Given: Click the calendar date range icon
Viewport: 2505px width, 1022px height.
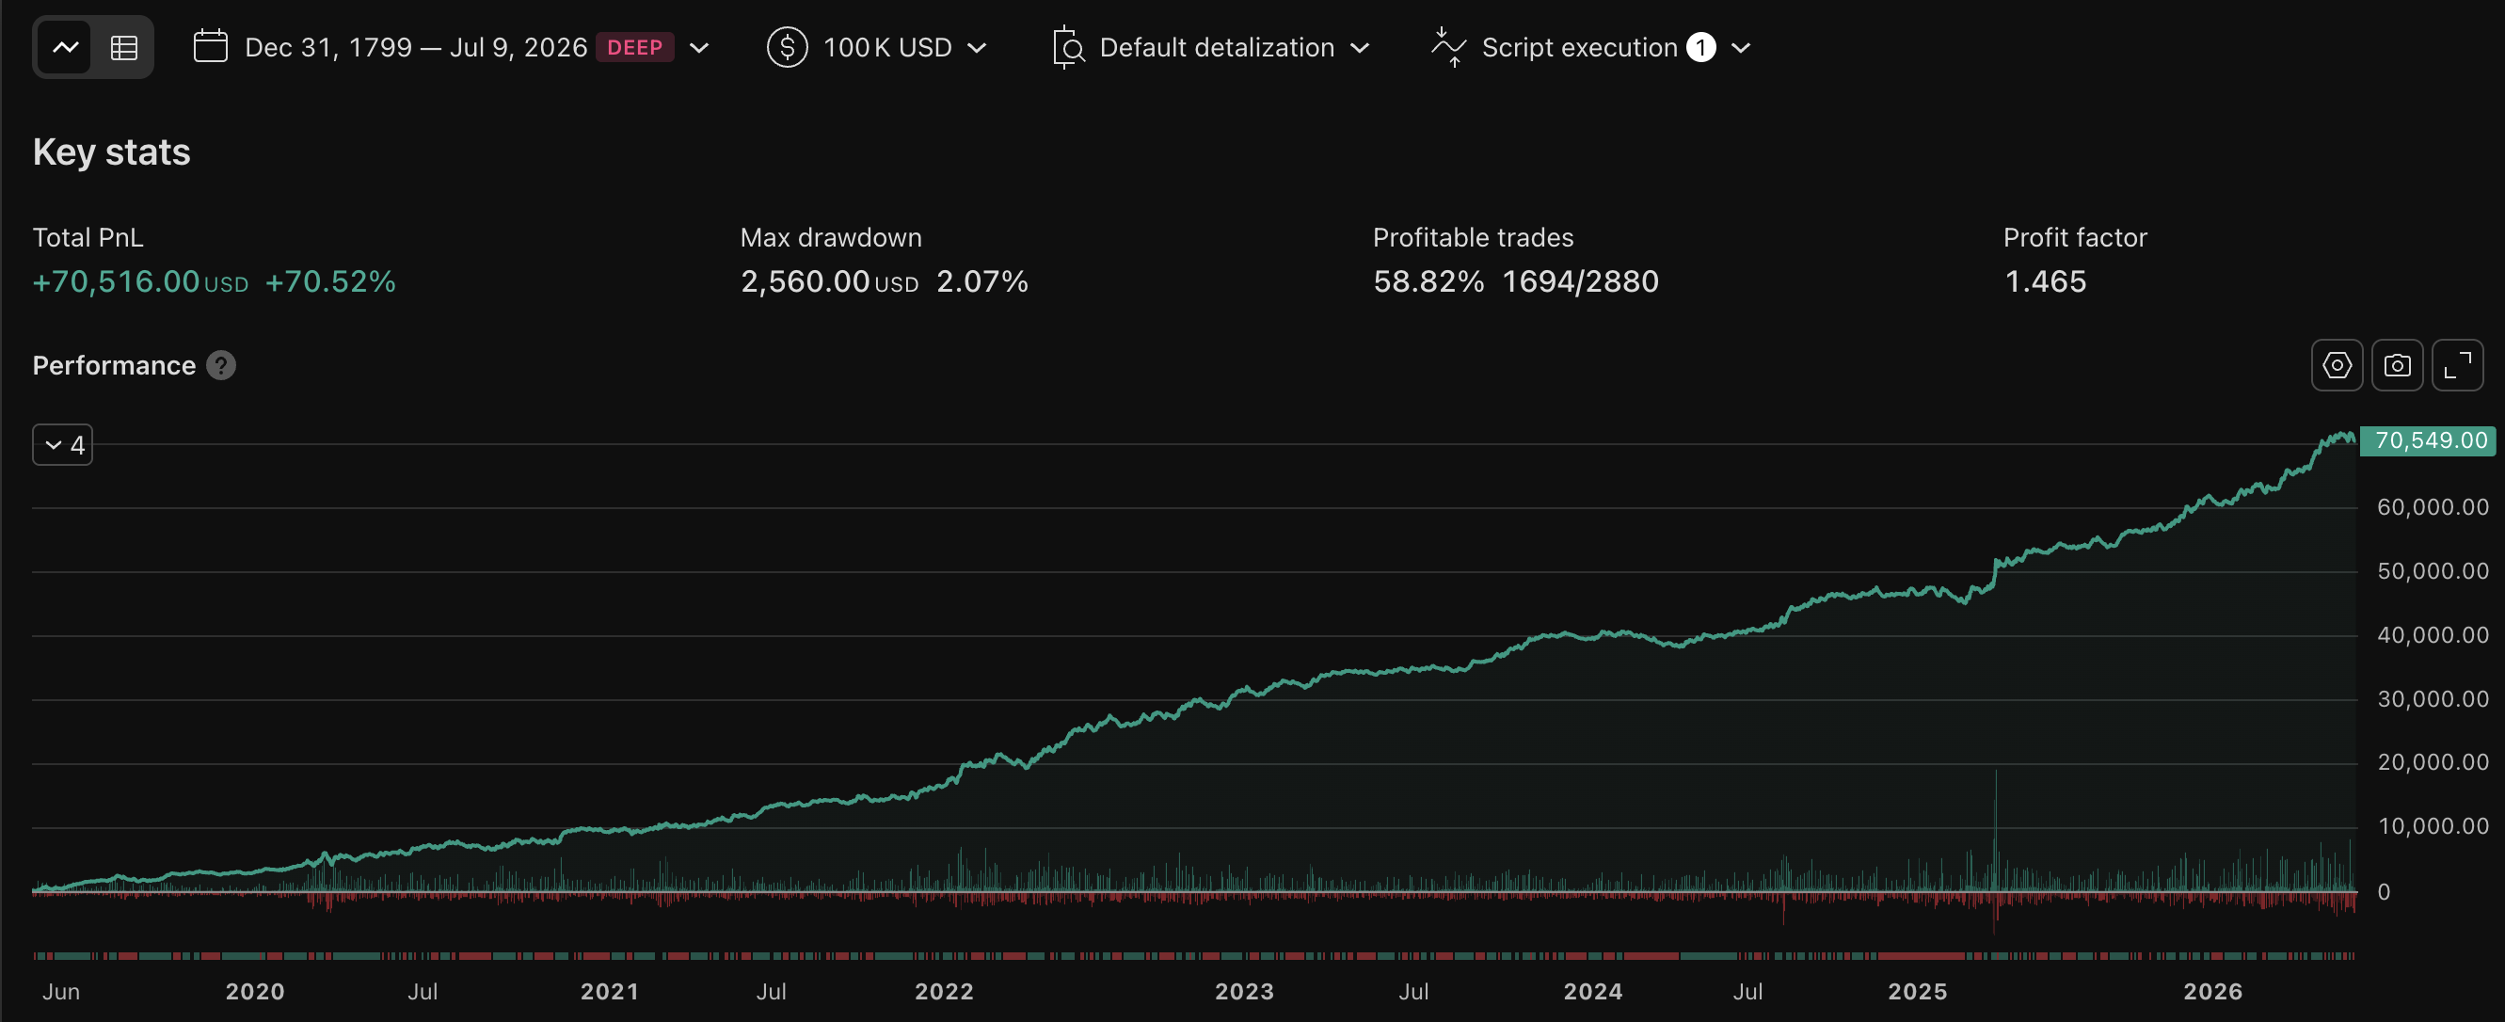Looking at the screenshot, I should [x=210, y=46].
